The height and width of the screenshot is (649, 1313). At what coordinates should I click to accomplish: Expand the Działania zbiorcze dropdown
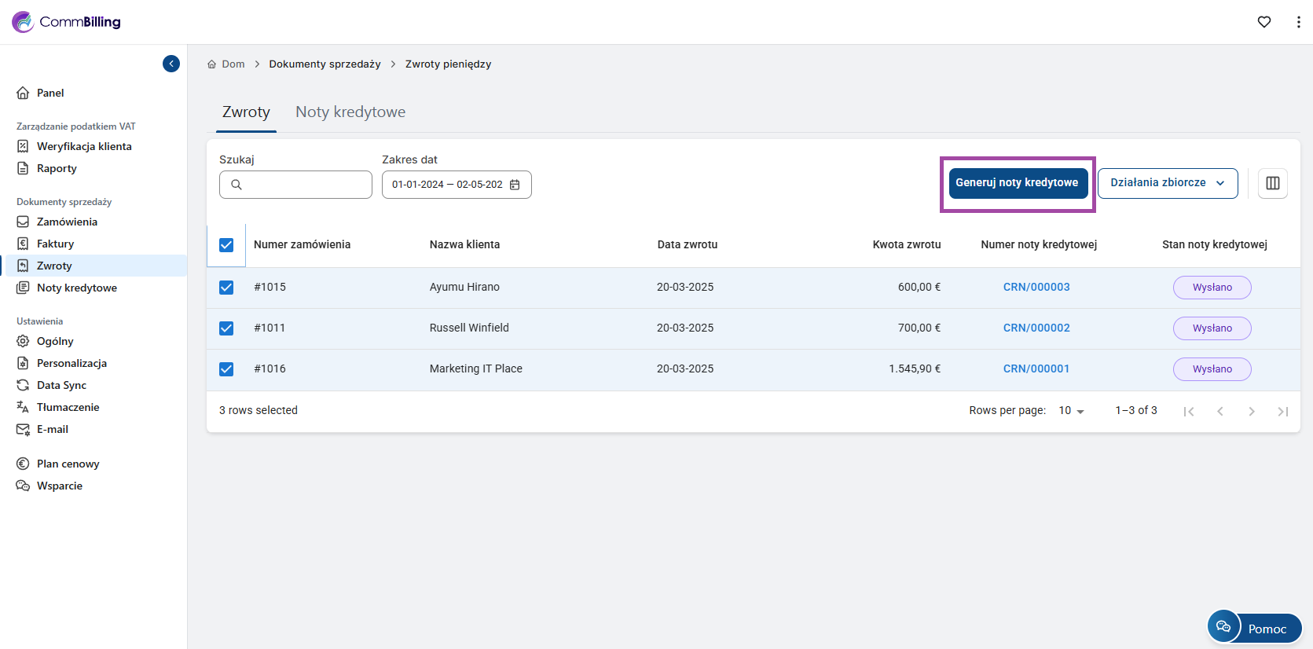tap(1167, 183)
